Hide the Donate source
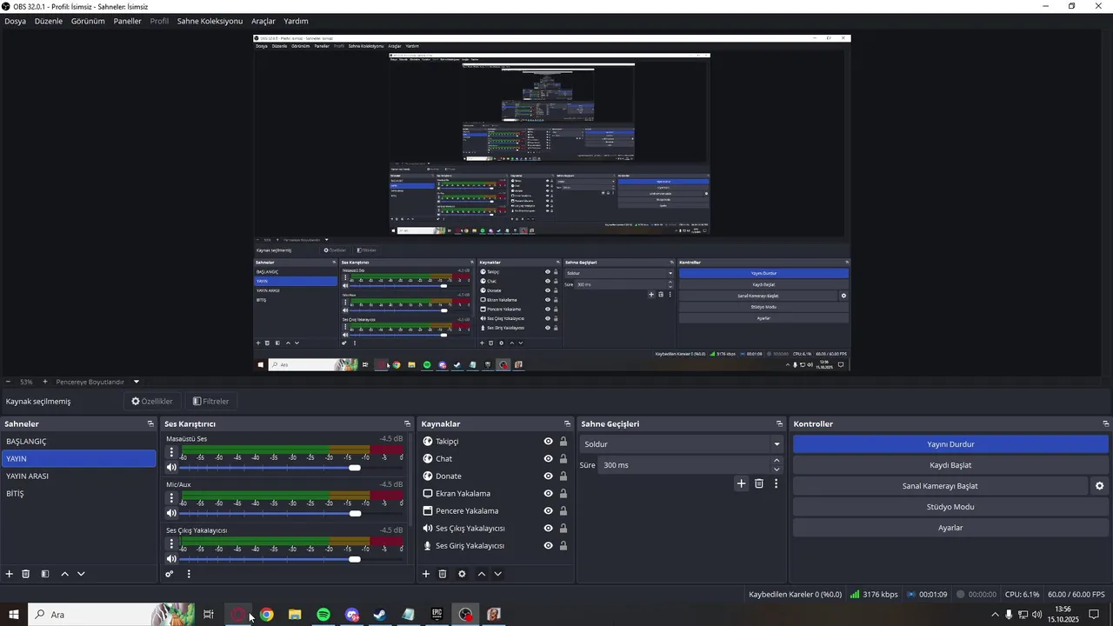Screen dimensions: 1113x626 548,476
